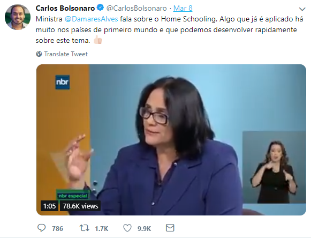Click Translate Tweet

click(66, 54)
